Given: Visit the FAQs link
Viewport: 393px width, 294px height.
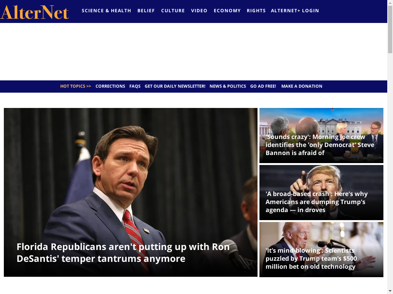Looking at the screenshot, I should [x=135, y=86].
